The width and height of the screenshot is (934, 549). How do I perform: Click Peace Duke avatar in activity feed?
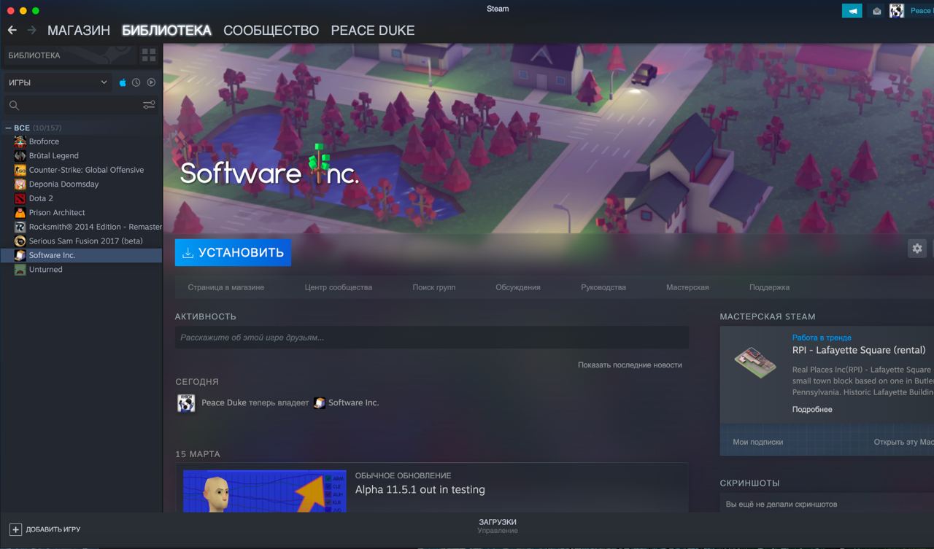click(186, 403)
